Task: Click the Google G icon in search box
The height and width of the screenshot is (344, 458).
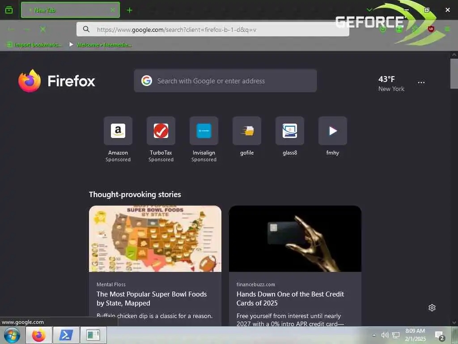Action: 147,81
